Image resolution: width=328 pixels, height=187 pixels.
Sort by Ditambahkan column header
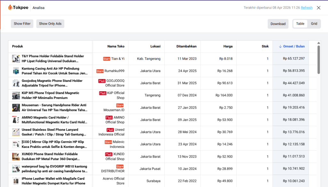(186, 46)
